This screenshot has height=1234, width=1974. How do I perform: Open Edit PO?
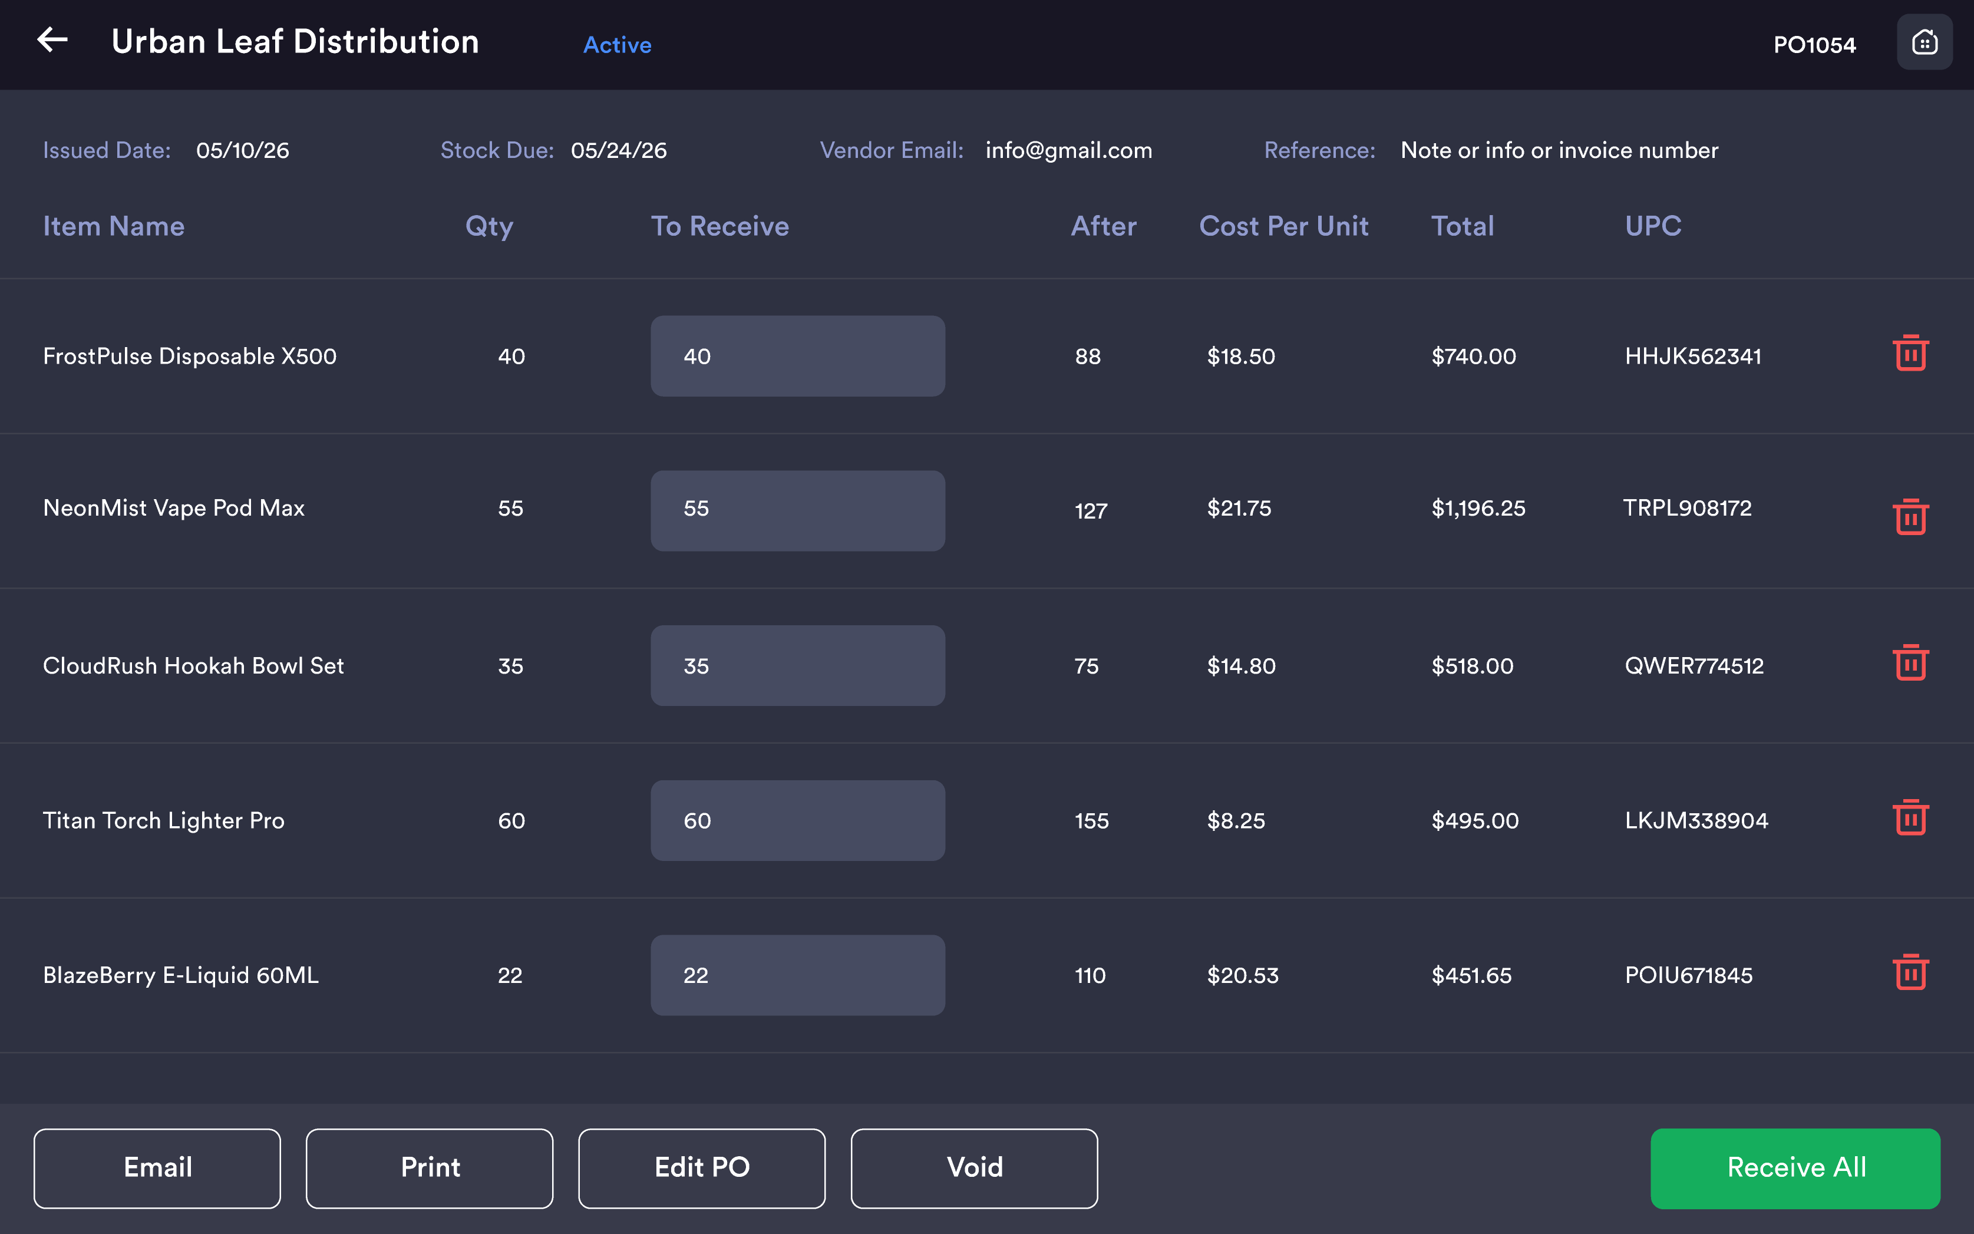[702, 1168]
